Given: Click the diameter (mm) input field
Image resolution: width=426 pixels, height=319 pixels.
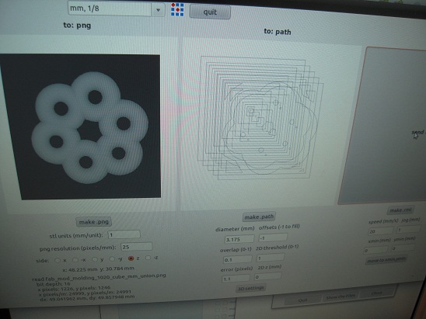Looking at the screenshot, I should [x=239, y=239].
